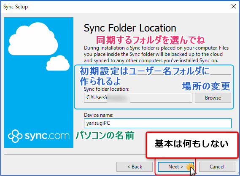Click the 'During installation' description text

(156, 54)
